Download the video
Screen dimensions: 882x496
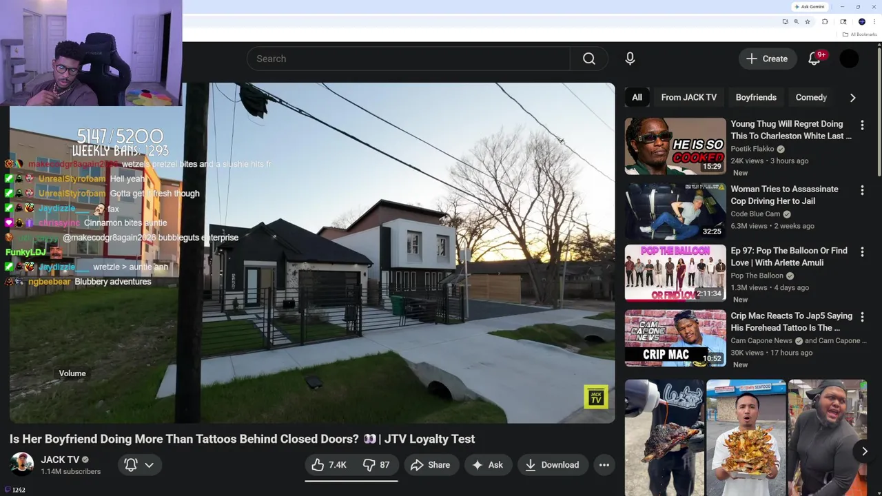point(553,465)
